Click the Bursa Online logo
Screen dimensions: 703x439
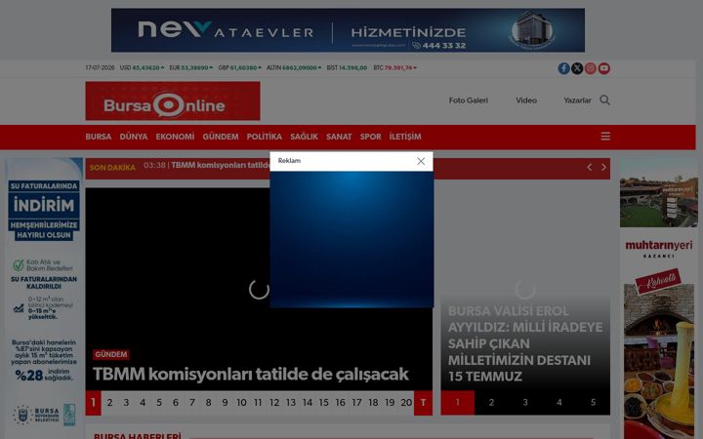pos(173,100)
